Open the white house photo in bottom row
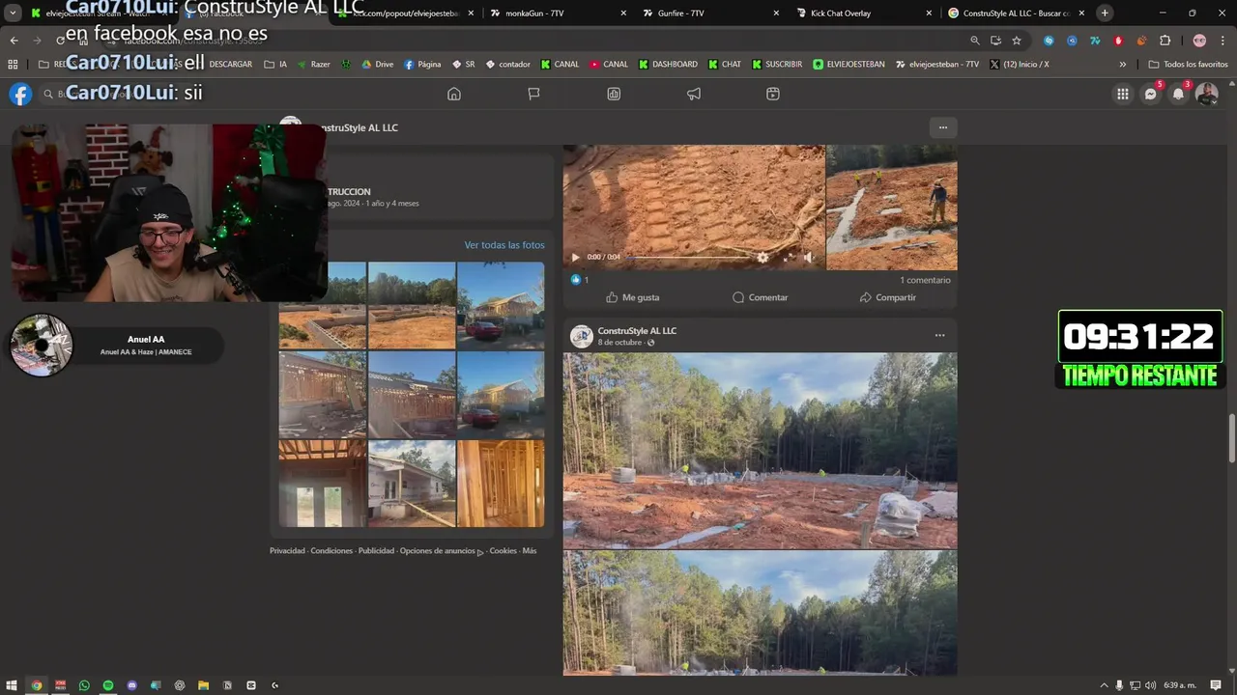The image size is (1237, 695). tap(412, 484)
